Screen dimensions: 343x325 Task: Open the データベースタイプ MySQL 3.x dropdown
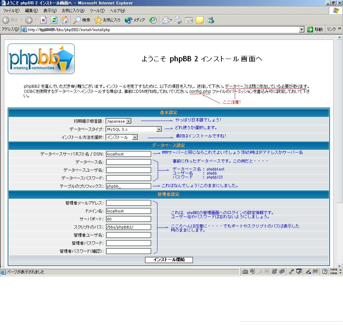tap(134, 129)
